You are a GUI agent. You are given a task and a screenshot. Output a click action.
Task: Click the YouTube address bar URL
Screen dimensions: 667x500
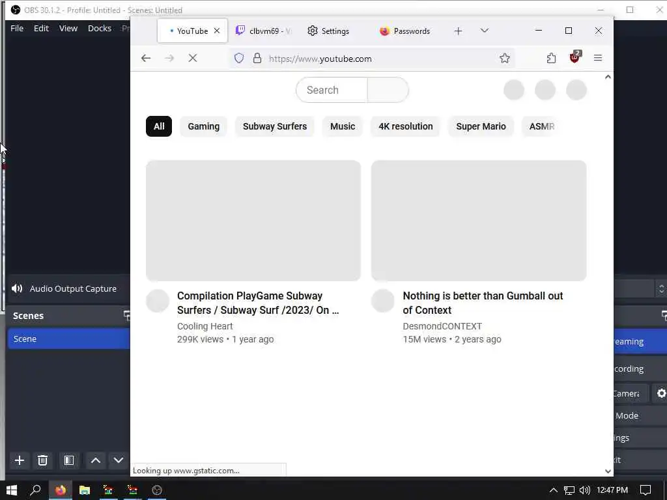coord(320,59)
